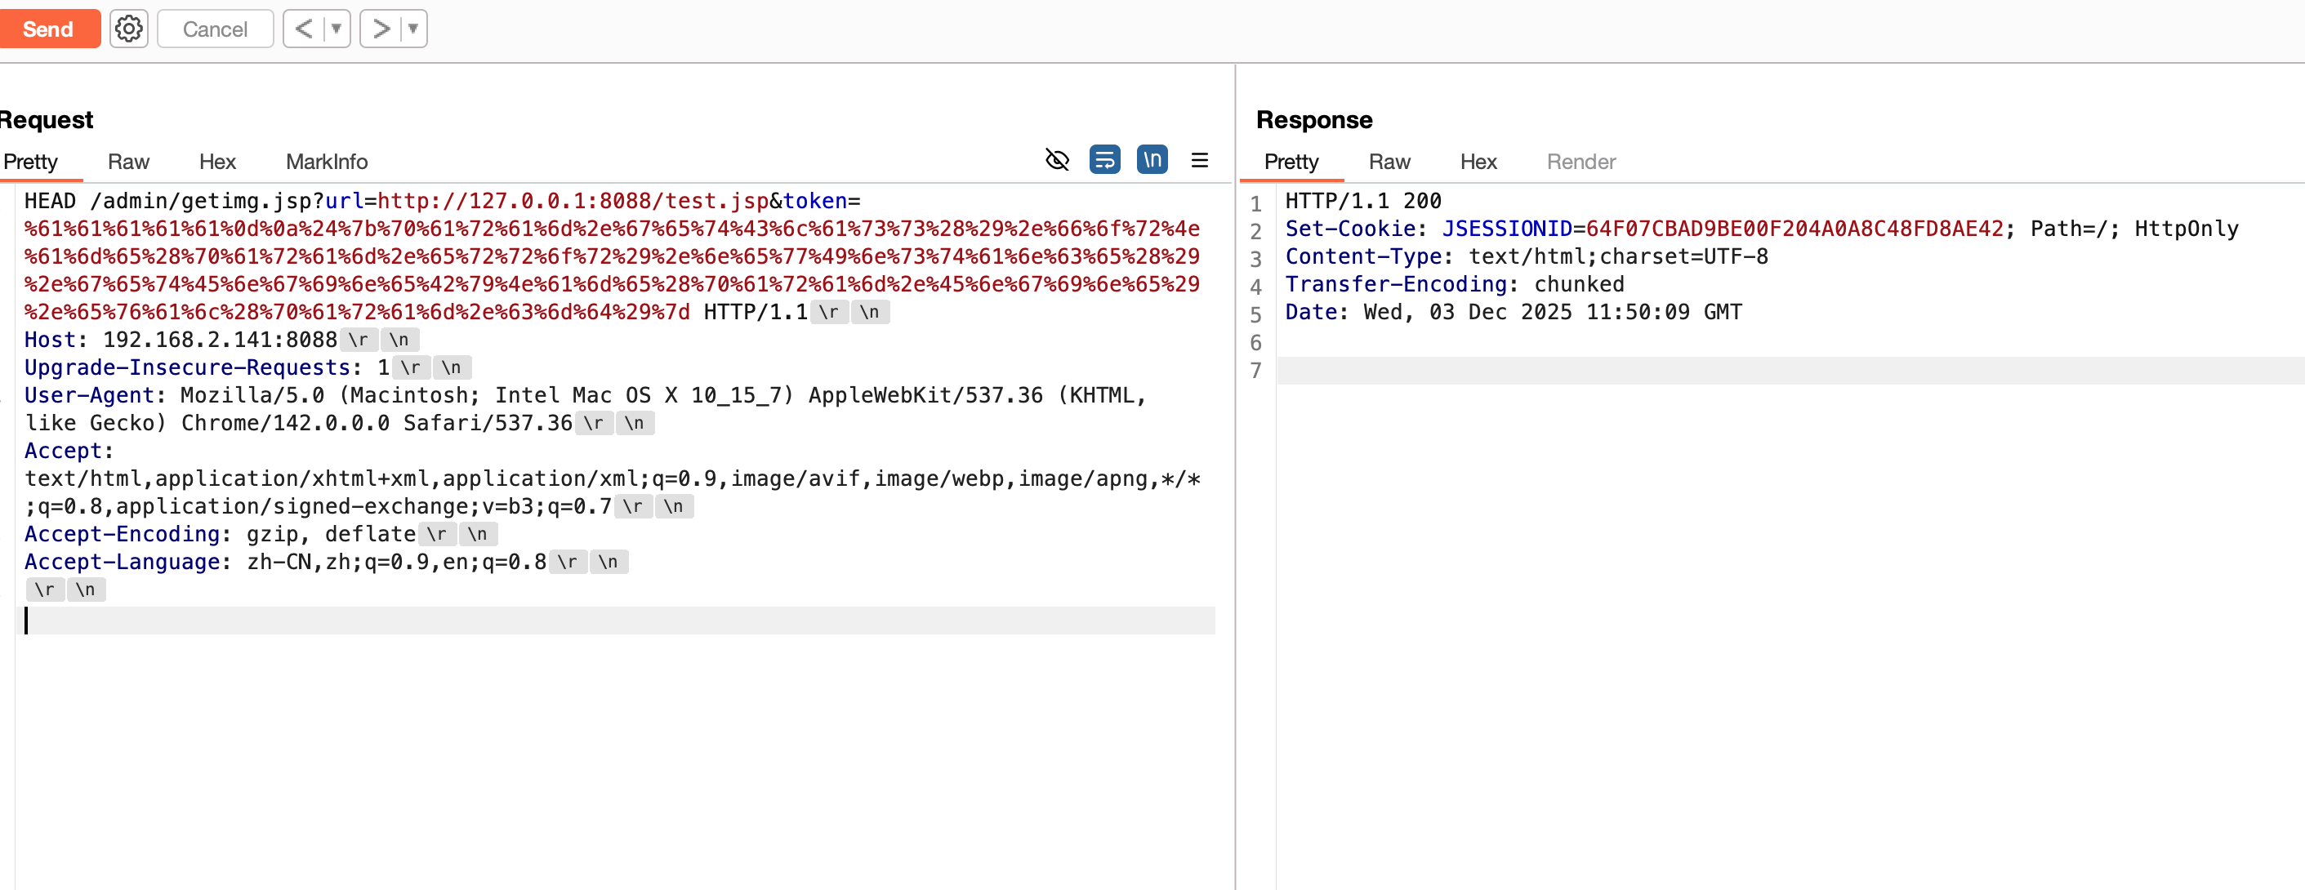Open the Response Hex tab

click(1478, 162)
